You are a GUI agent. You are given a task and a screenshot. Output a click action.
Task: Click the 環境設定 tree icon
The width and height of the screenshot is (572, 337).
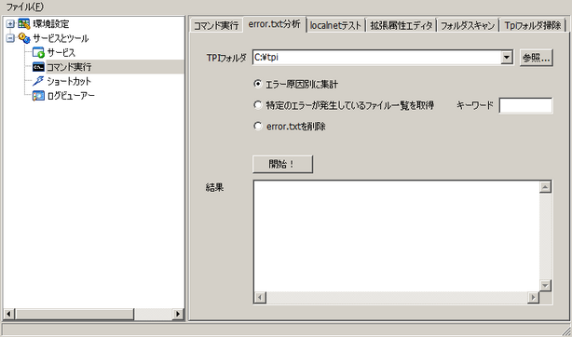click(24, 24)
